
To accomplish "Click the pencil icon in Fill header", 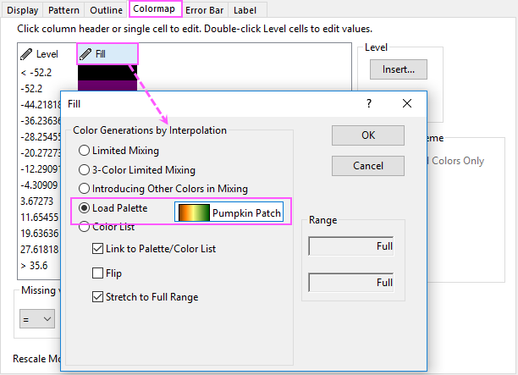I will click(x=85, y=54).
